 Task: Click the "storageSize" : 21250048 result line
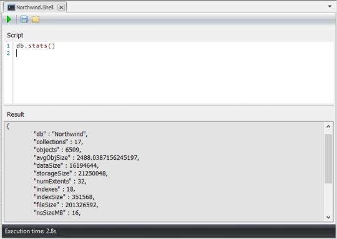point(71,173)
